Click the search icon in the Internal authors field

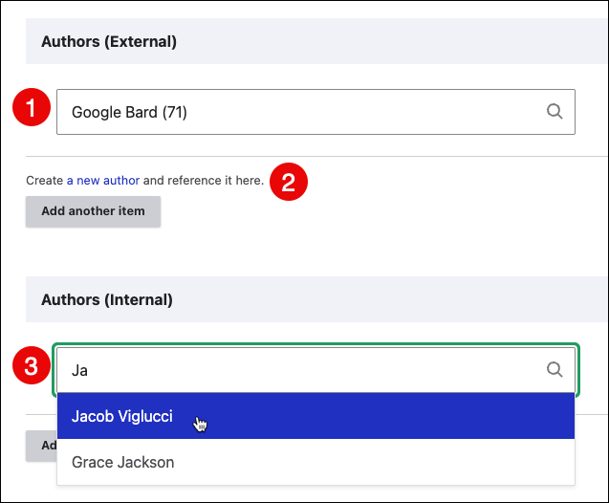tap(555, 369)
